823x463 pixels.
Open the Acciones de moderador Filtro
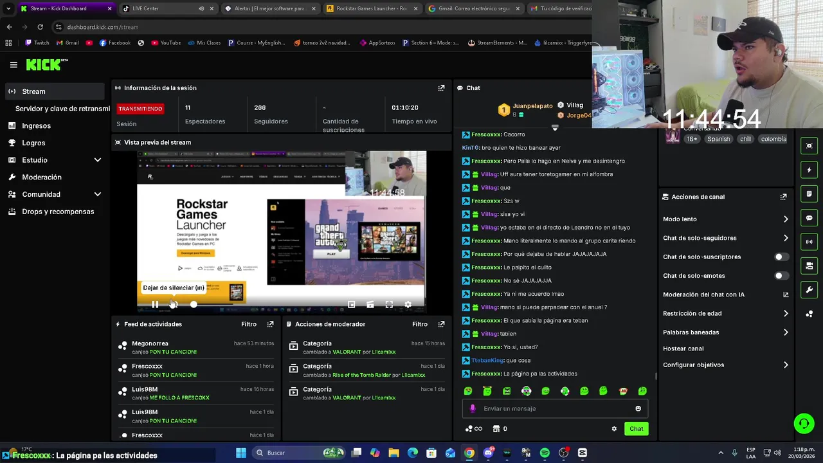[420, 324]
